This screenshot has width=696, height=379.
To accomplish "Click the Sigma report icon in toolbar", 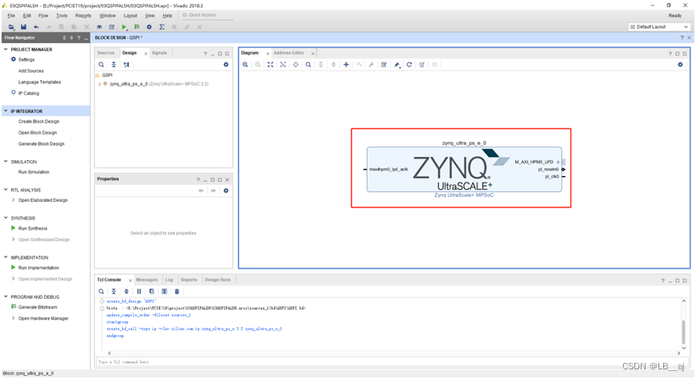I will click(162, 27).
